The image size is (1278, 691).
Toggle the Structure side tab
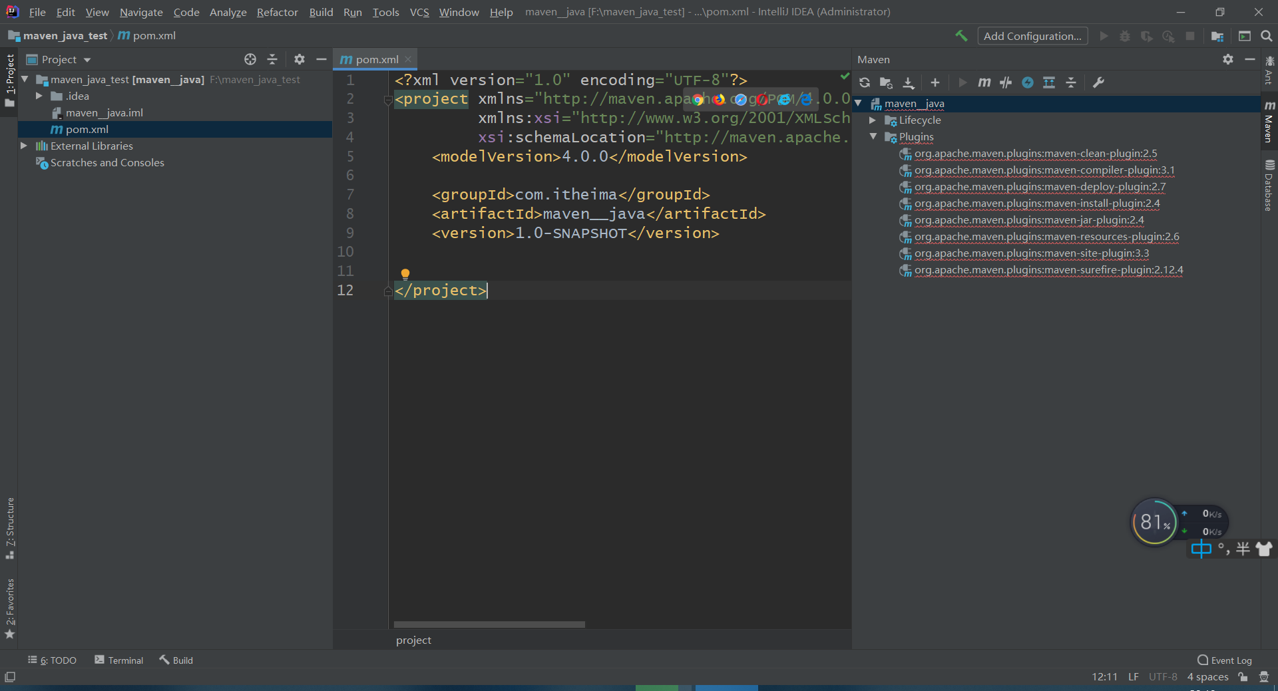(9, 527)
